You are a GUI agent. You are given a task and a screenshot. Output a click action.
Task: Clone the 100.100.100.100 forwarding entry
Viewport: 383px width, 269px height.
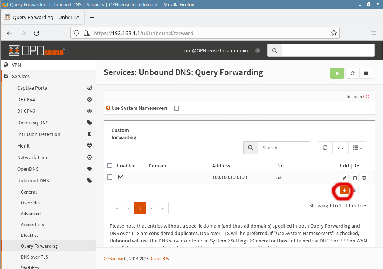pyautogui.click(x=354, y=178)
